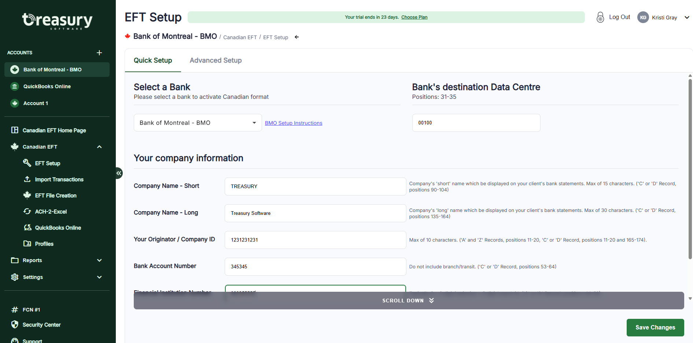Switch to the Quick Setup tab

pyautogui.click(x=153, y=60)
